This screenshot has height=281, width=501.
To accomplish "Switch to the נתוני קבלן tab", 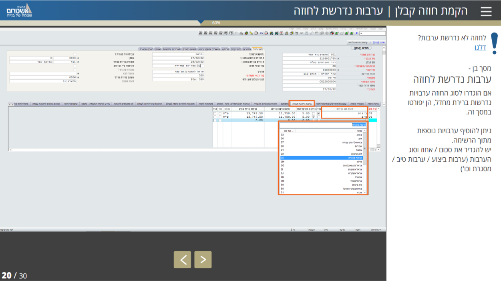I will 236,49.
